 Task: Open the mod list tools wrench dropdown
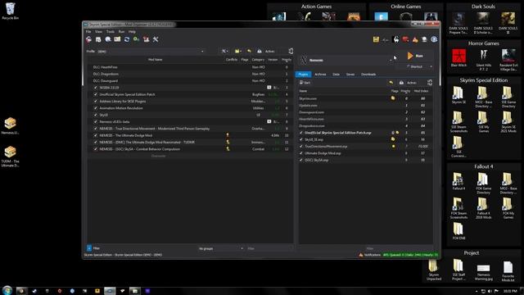224,51
